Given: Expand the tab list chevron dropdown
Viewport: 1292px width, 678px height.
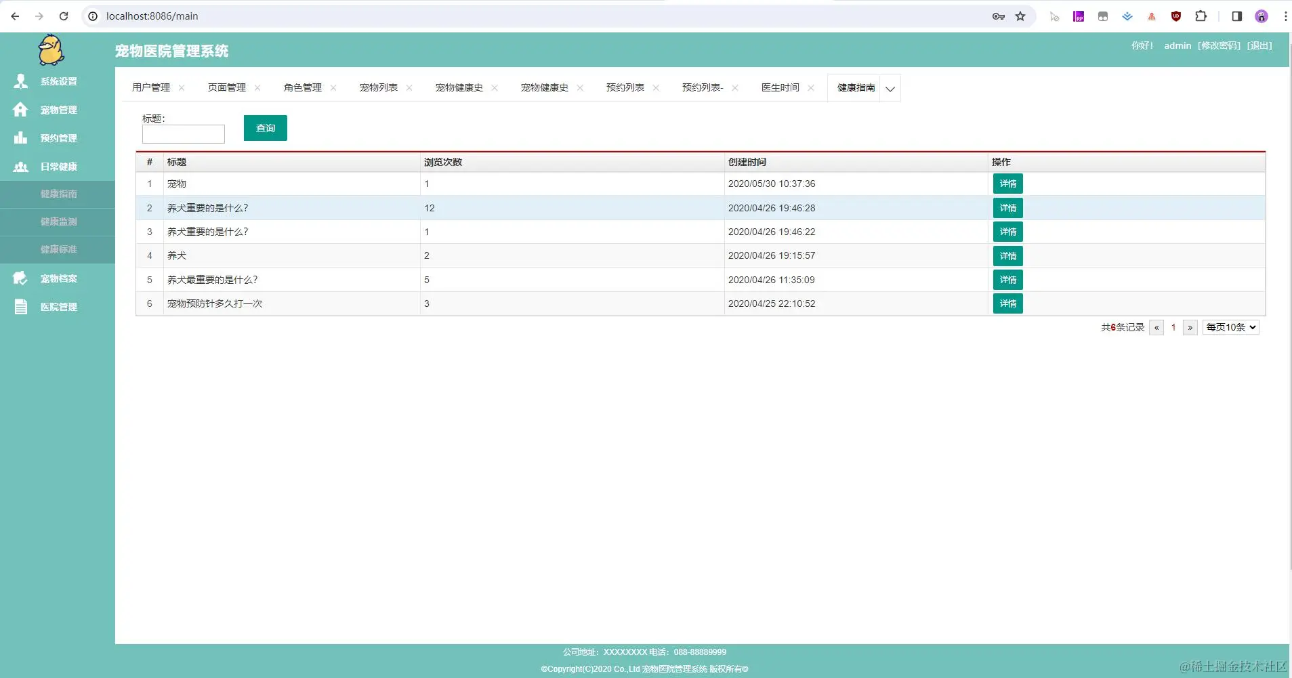Looking at the screenshot, I should coord(890,88).
